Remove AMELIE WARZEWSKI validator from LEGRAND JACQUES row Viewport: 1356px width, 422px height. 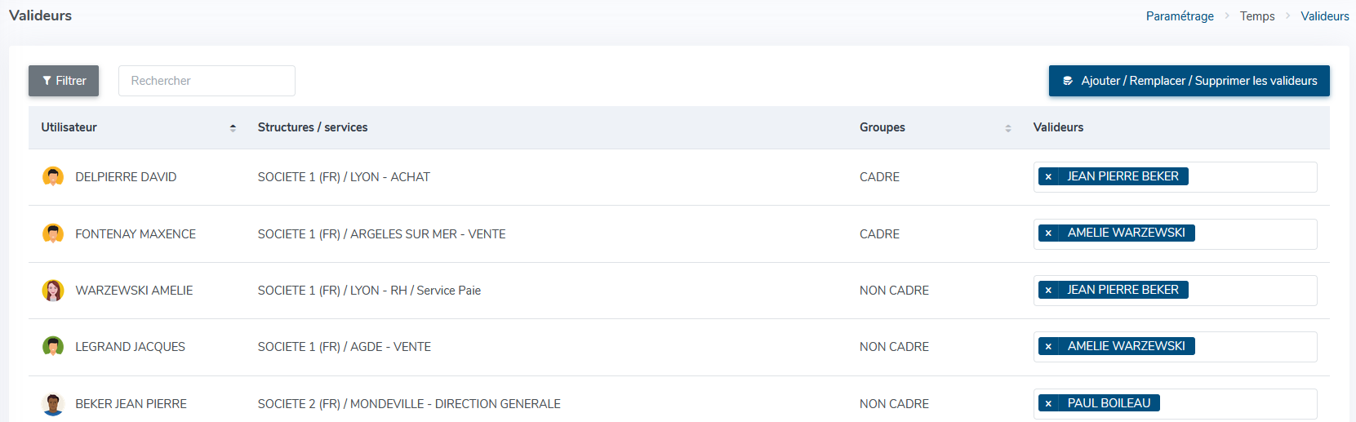coord(1048,346)
